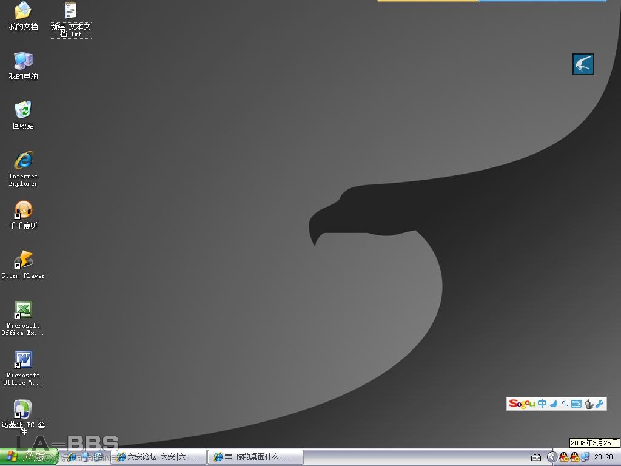
Task: Open the Sogou soft keyboard
Action: (x=576, y=404)
